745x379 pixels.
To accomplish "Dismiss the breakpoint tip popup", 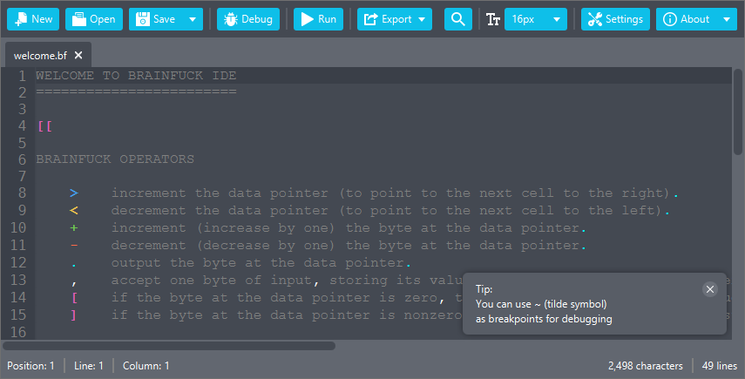I will [710, 289].
